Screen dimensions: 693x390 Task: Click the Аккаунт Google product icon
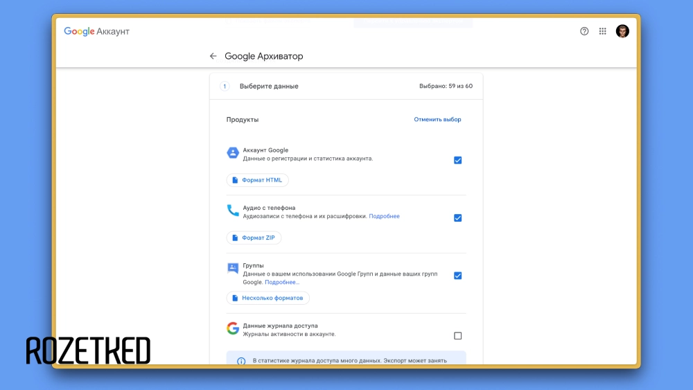233,153
